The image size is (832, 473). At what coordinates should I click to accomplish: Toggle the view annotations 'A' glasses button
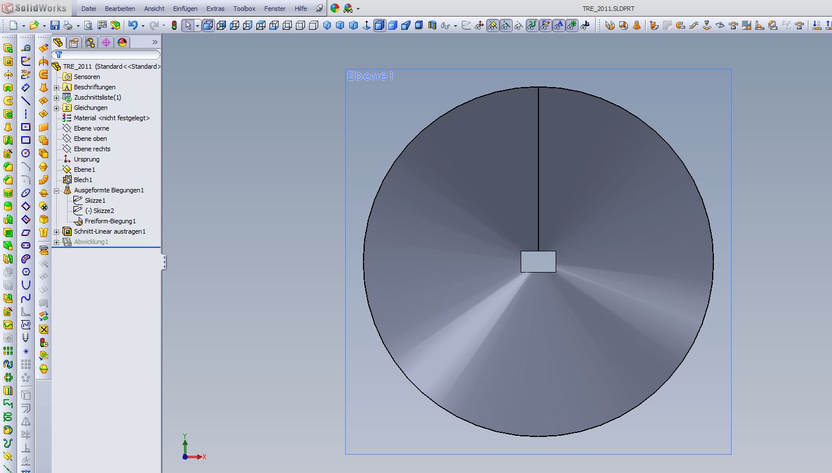558,25
